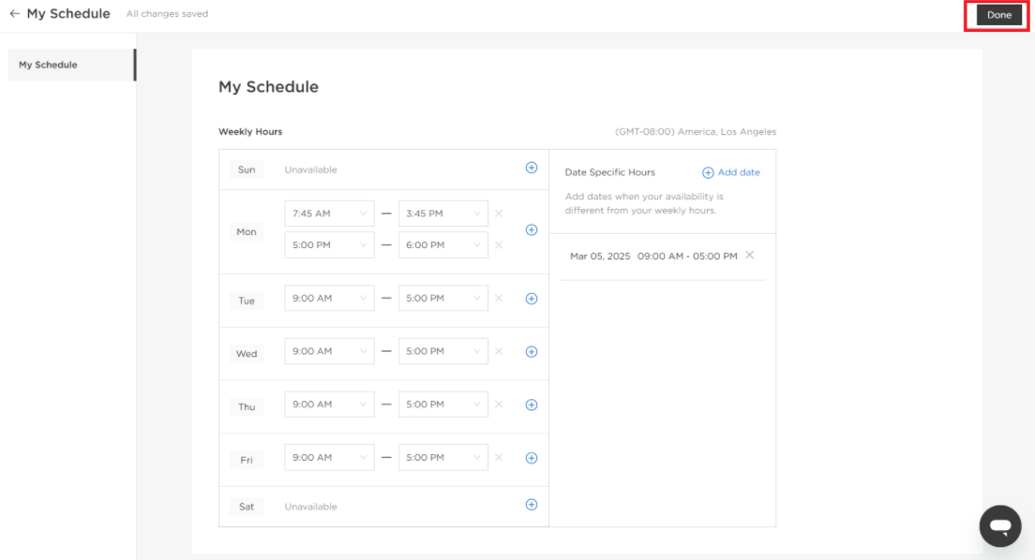Open Monday 6:00 PM end time dropdown
Viewport: 1035px width, 560px height.
(x=442, y=244)
